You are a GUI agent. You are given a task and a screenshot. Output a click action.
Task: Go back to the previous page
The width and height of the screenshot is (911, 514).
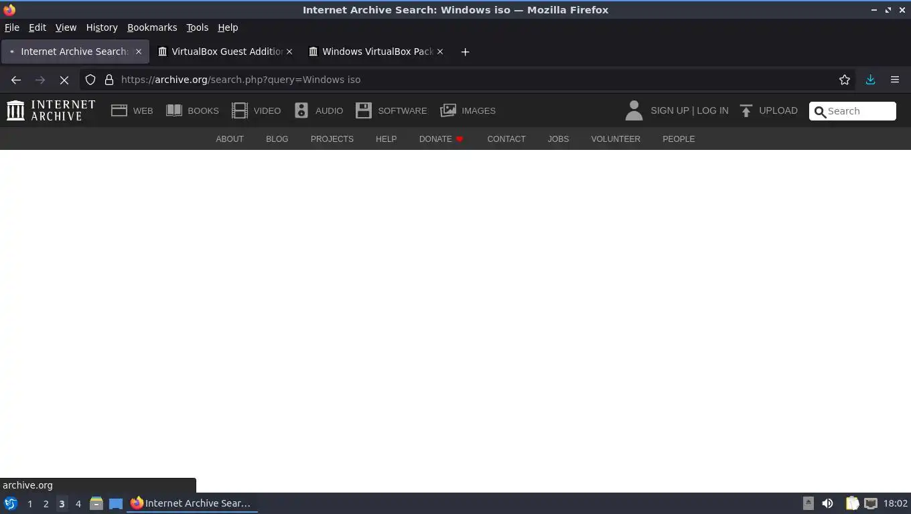pyautogui.click(x=16, y=80)
